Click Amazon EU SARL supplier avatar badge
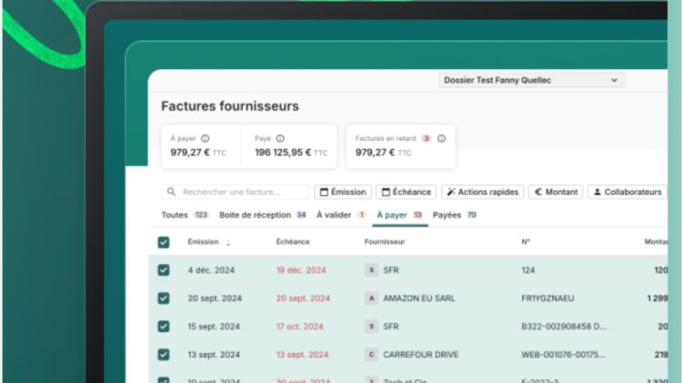 coord(371,298)
